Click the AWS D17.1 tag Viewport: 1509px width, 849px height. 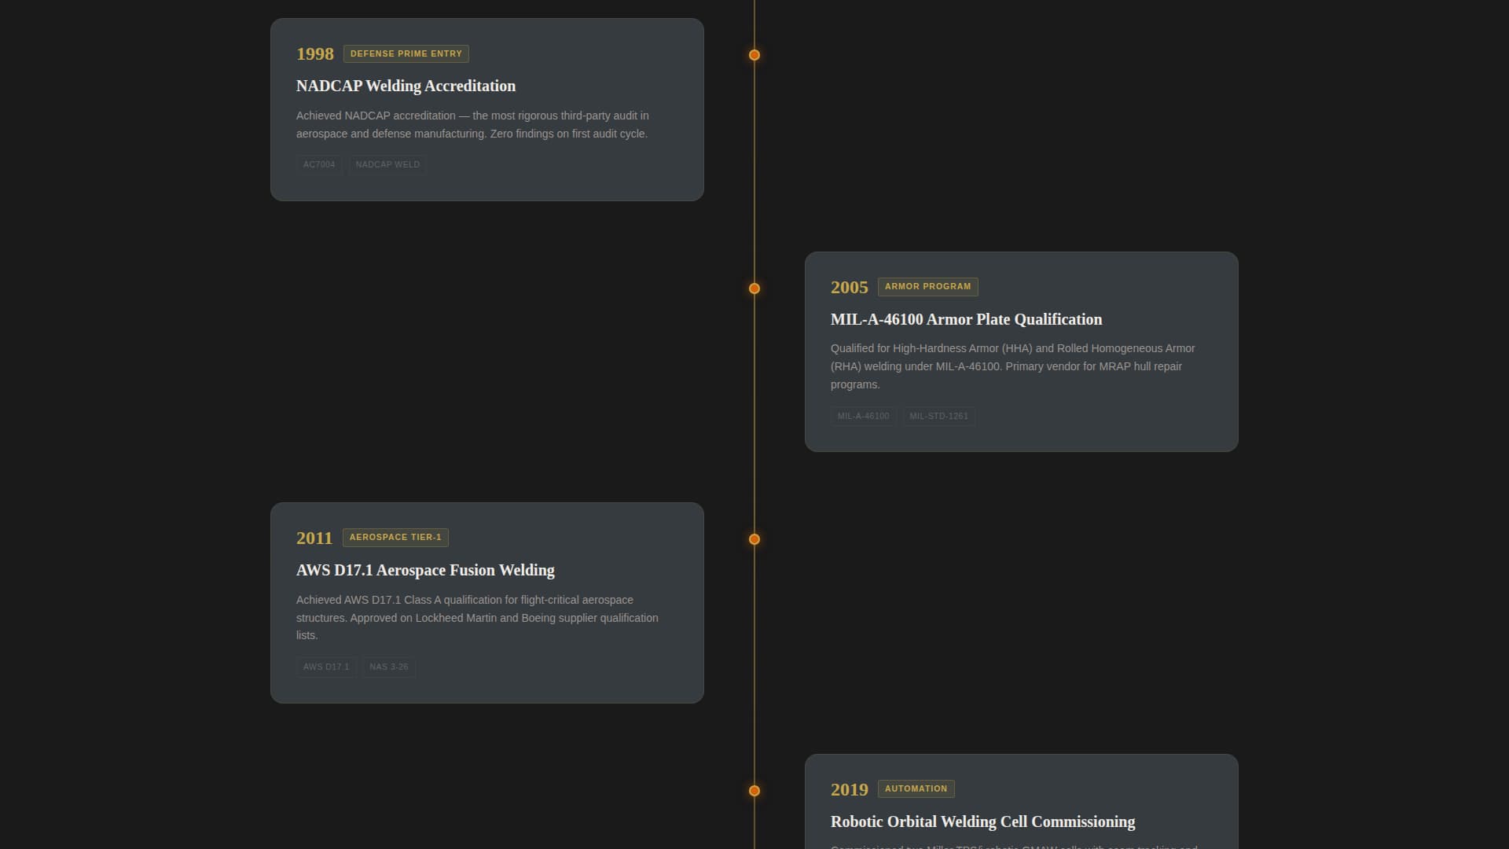[325, 666]
